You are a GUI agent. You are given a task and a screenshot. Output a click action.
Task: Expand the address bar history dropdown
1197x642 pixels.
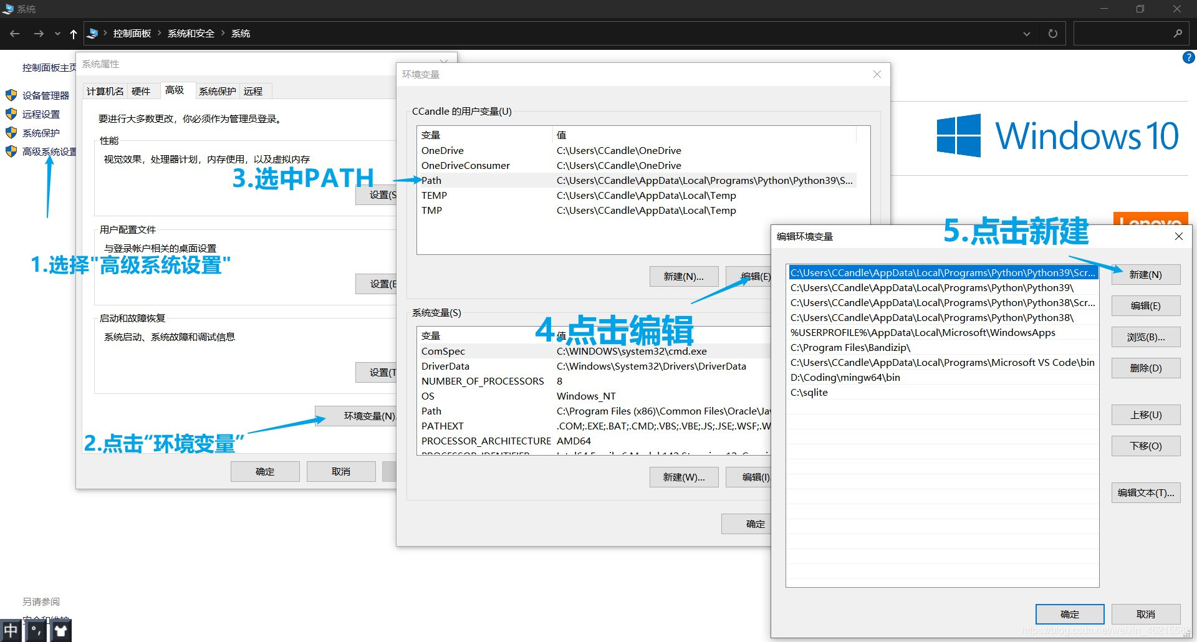pyautogui.click(x=1026, y=34)
